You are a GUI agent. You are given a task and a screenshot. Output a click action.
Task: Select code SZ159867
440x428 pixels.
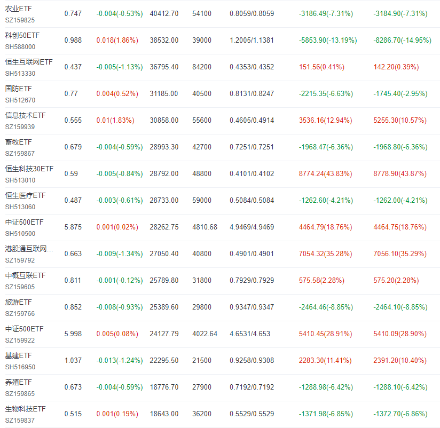tap(20, 153)
